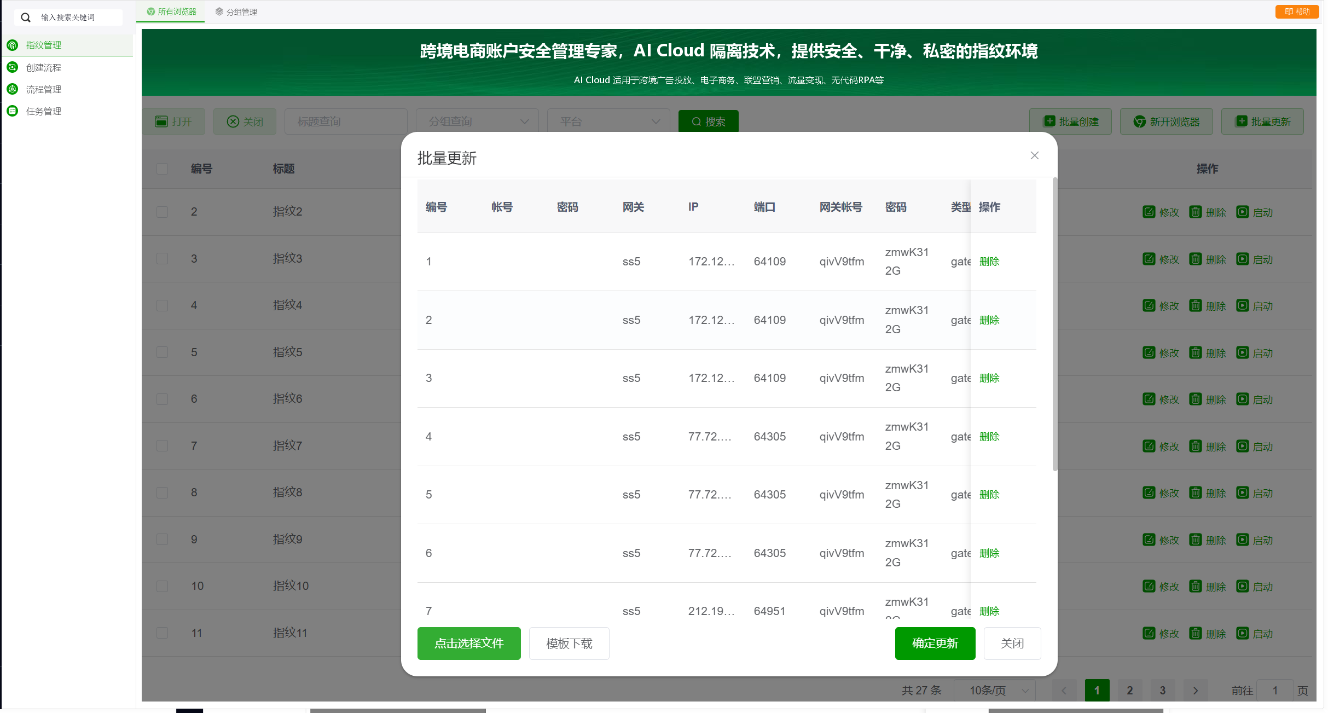Viewport: 1328px width, 713px height.
Task: Click the 标题查询 input field
Action: pyautogui.click(x=346, y=121)
